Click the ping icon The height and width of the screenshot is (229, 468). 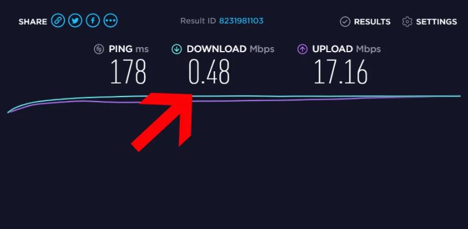99,49
